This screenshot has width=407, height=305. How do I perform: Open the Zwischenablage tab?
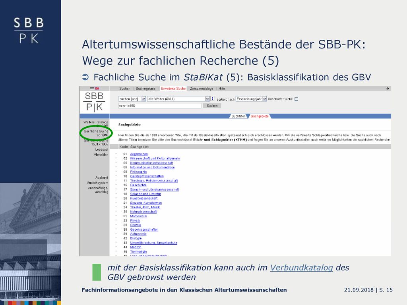coord(202,89)
